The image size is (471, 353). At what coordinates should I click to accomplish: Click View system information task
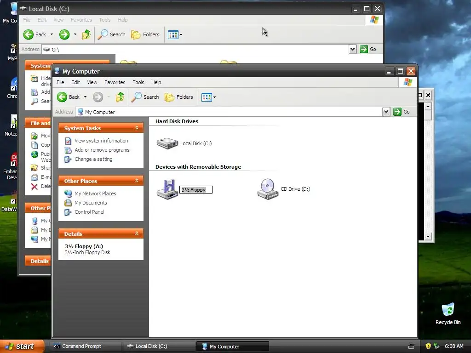[101, 141]
